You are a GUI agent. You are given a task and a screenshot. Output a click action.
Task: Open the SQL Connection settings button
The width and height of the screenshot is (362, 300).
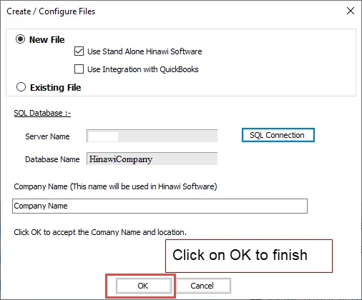278,135
